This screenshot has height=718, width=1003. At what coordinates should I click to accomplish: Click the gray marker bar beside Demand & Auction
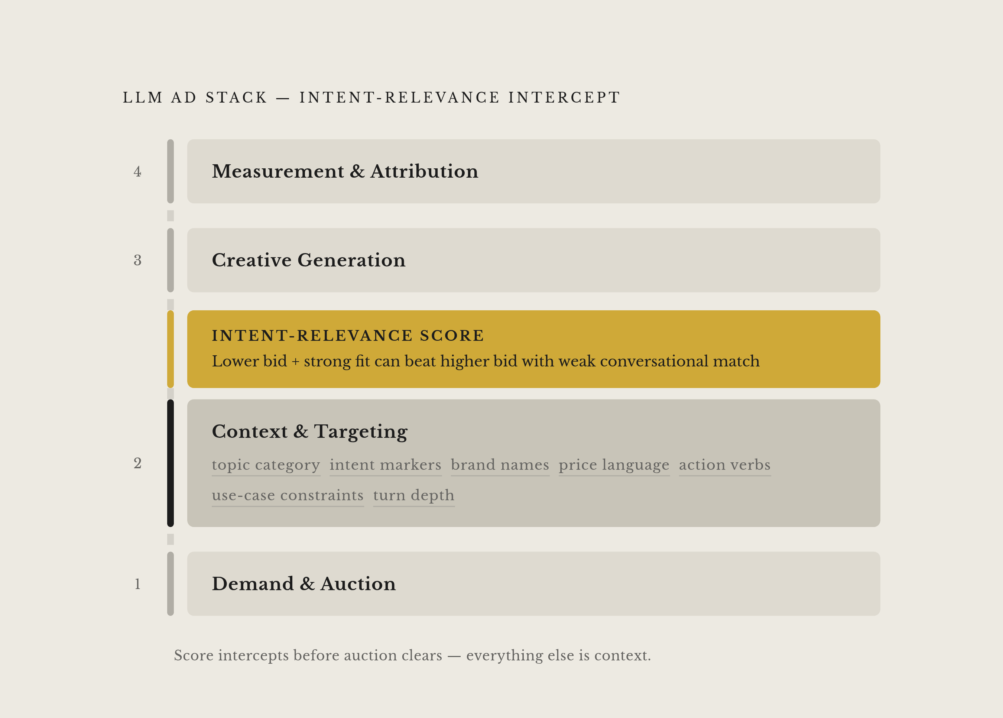click(x=171, y=583)
